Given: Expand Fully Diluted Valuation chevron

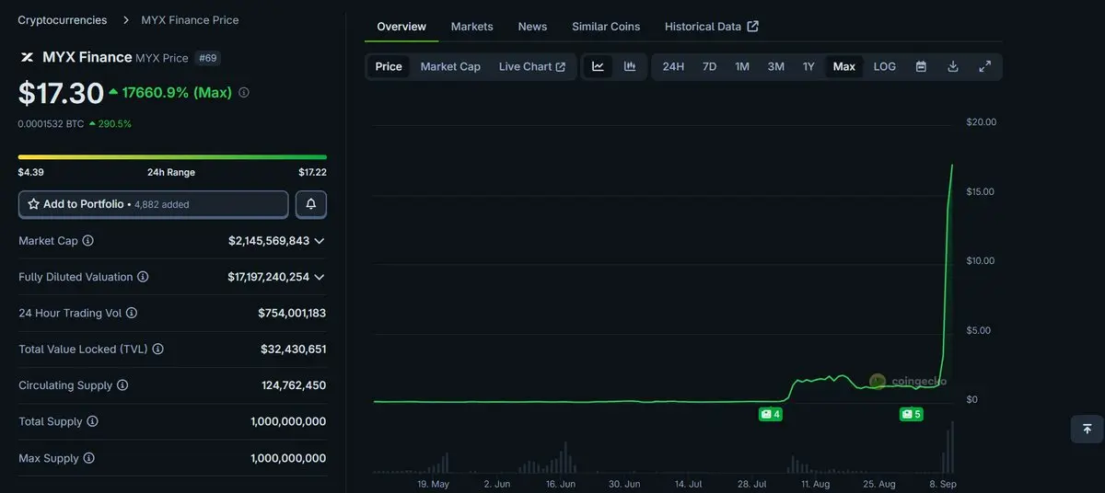Looking at the screenshot, I should [320, 277].
